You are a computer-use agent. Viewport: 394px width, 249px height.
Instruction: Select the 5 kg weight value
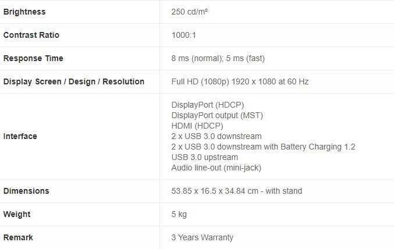pyautogui.click(x=179, y=214)
